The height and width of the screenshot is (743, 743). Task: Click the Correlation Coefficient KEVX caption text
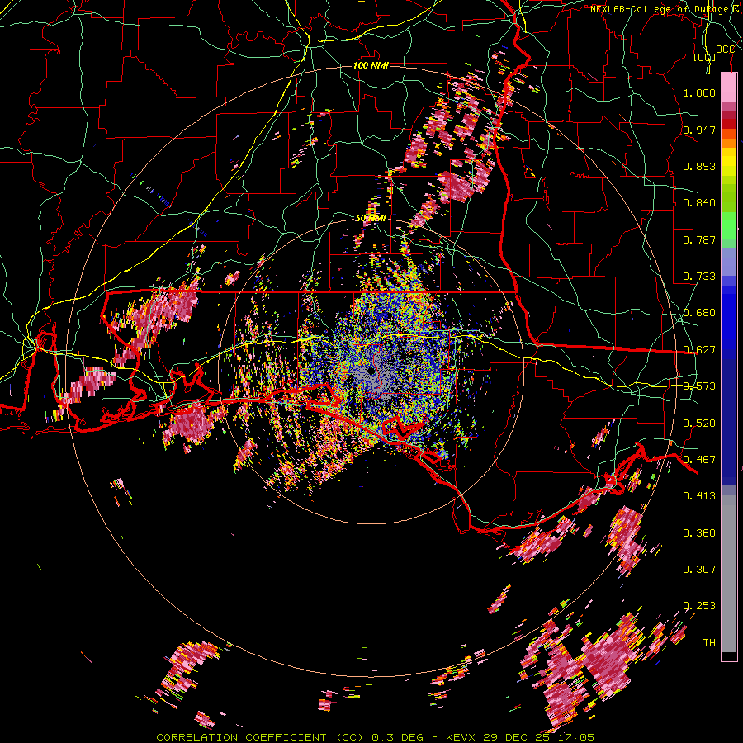click(375, 737)
